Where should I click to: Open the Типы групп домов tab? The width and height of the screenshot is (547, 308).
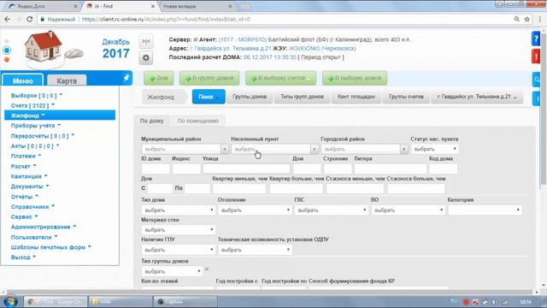coord(302,97)
